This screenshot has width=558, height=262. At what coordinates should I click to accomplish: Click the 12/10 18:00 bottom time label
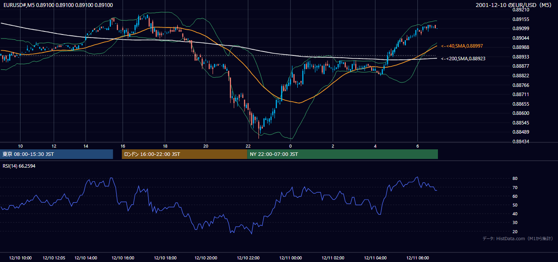point(165,258)
